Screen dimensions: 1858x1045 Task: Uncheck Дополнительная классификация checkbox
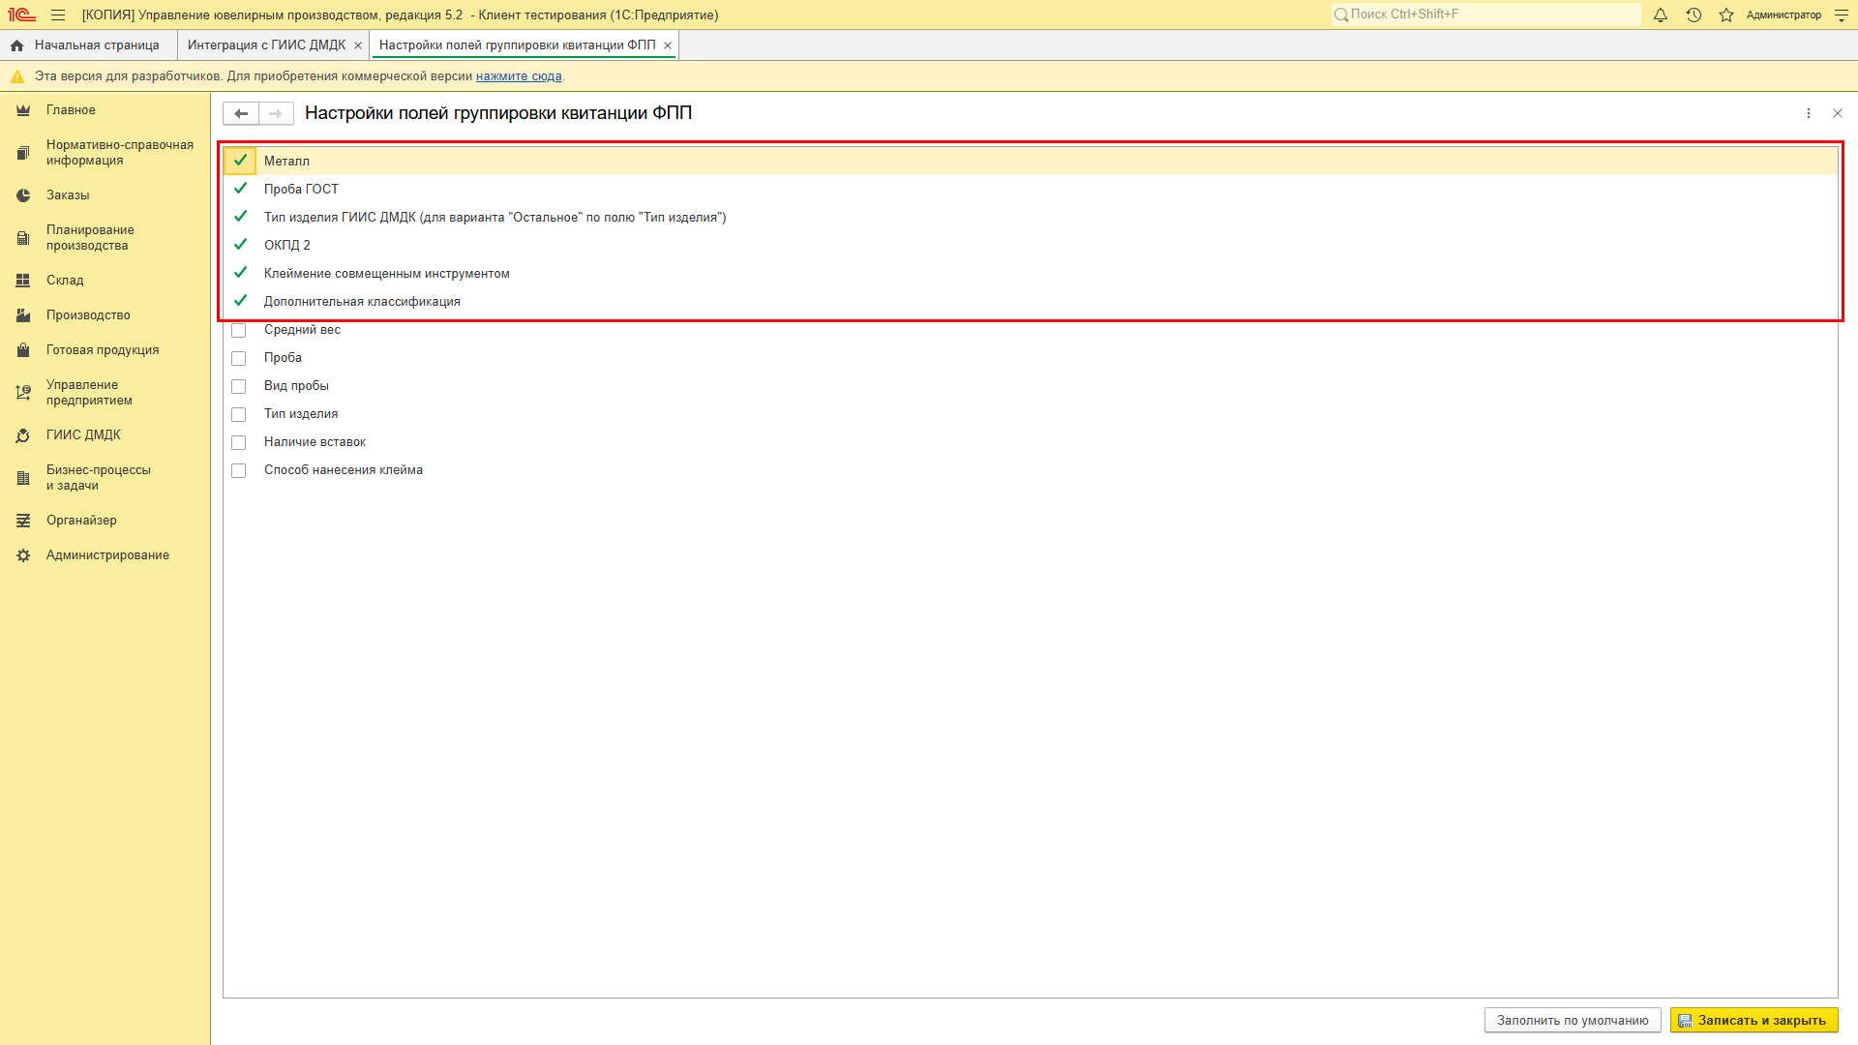[x=240, y=301]
